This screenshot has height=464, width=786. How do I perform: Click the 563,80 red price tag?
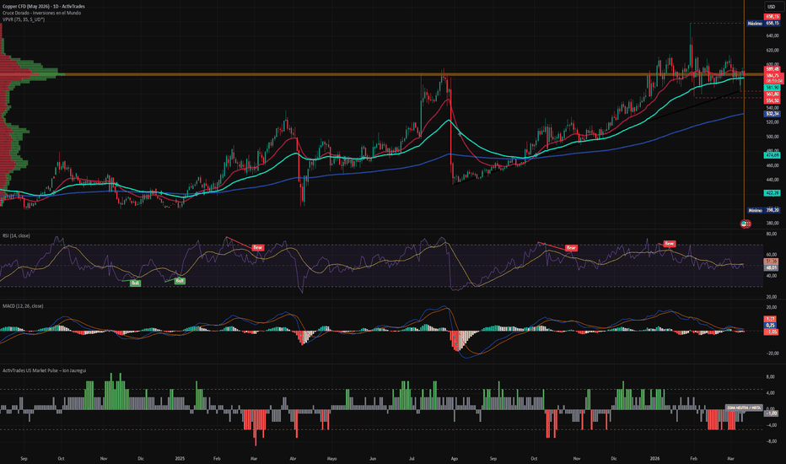coord(772,94)
